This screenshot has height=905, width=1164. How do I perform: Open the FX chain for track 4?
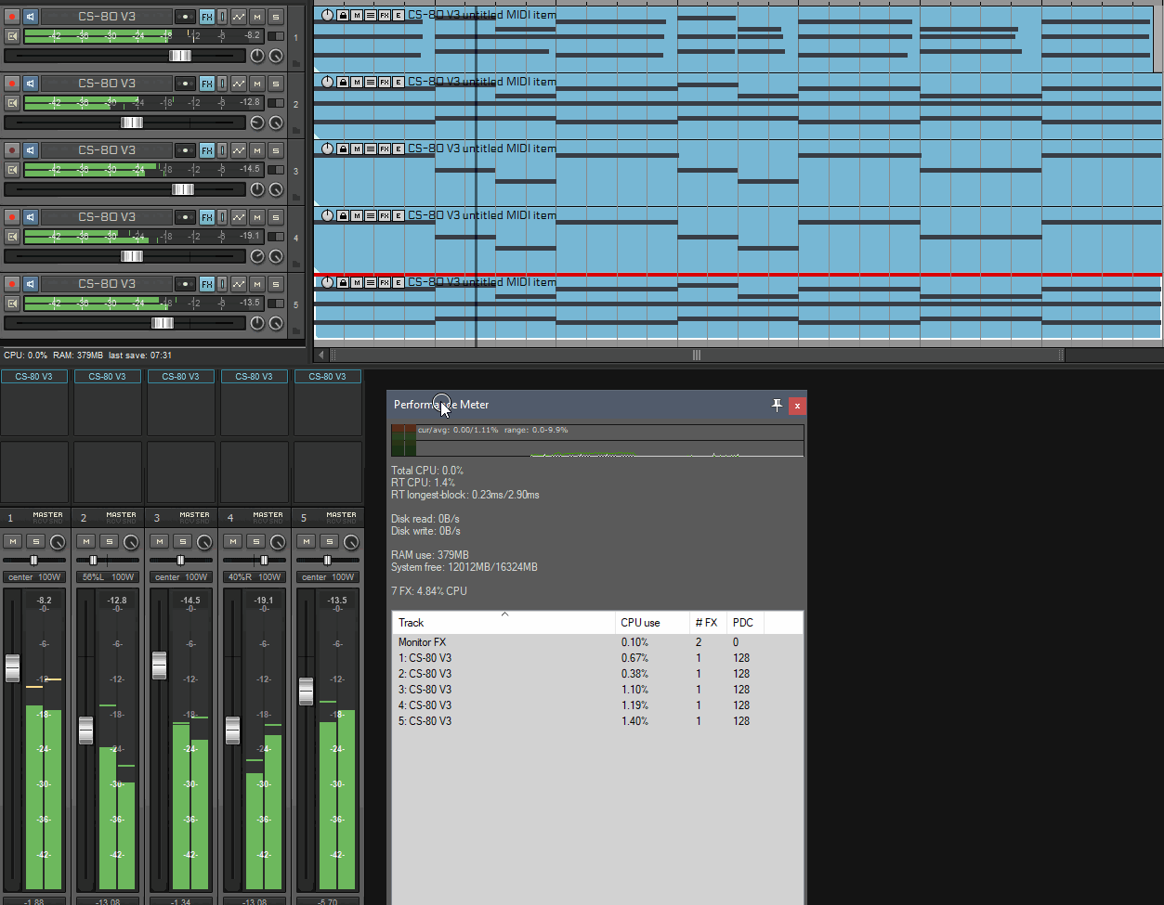pyautogui.click(x=206, y=217)
